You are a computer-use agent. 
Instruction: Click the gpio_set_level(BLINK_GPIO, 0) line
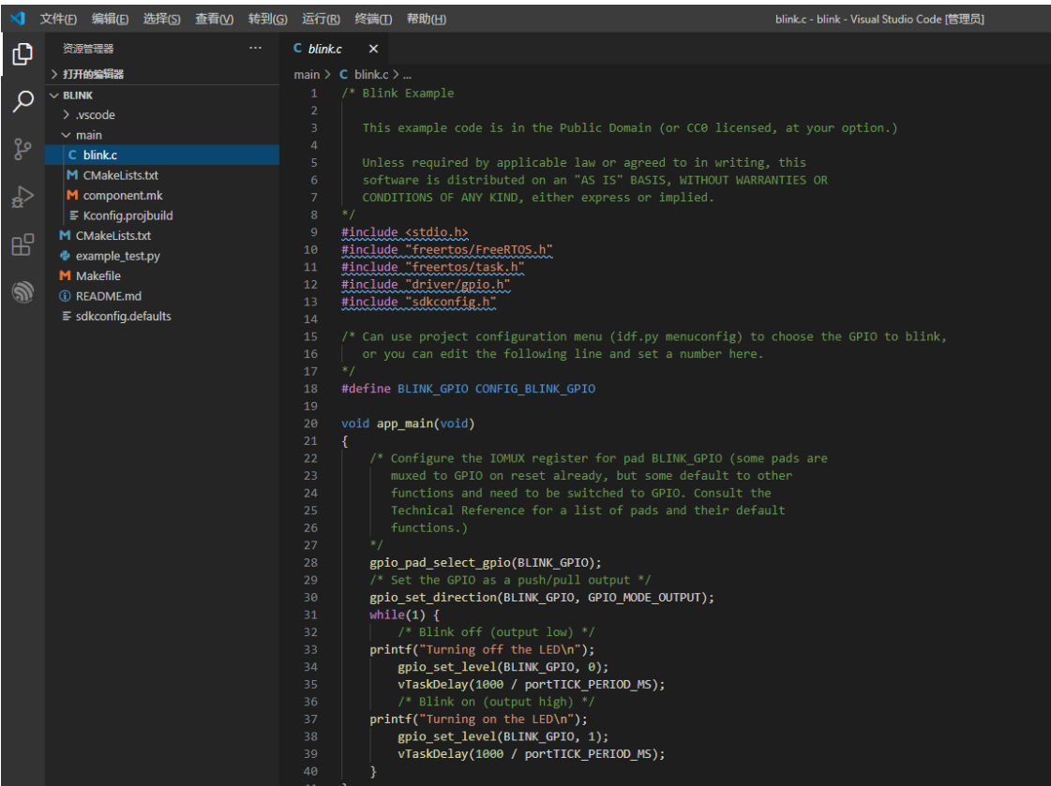tap(503, 667)
